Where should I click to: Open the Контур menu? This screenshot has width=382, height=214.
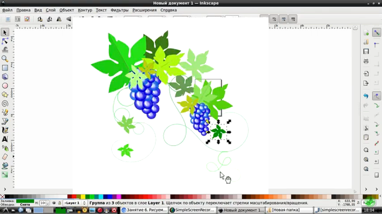click(85, 10)
